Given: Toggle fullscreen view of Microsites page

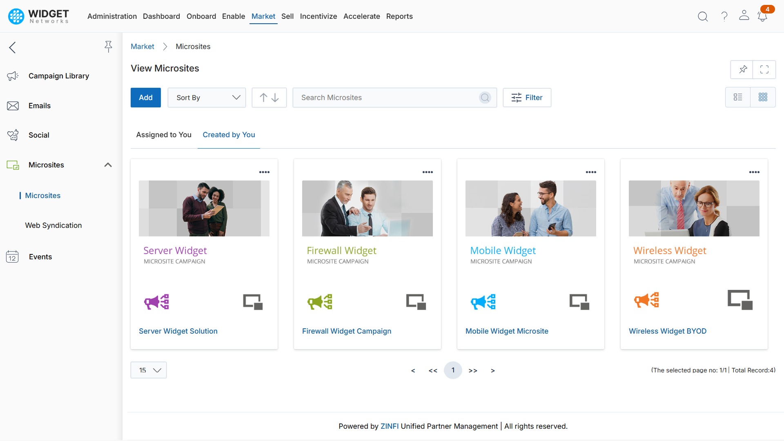Looking at the screenshot, I should pos(764,69).
